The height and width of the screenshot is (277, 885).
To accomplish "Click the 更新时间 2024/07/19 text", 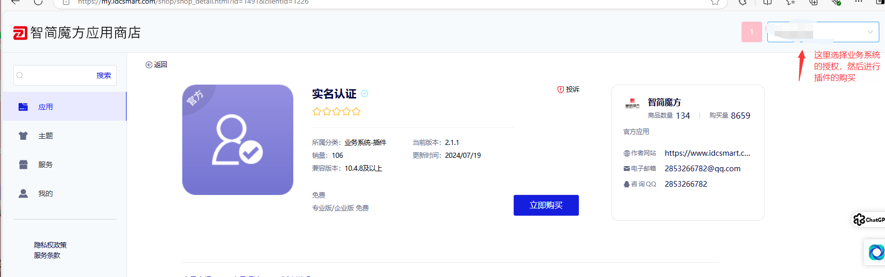I will 447,156.
